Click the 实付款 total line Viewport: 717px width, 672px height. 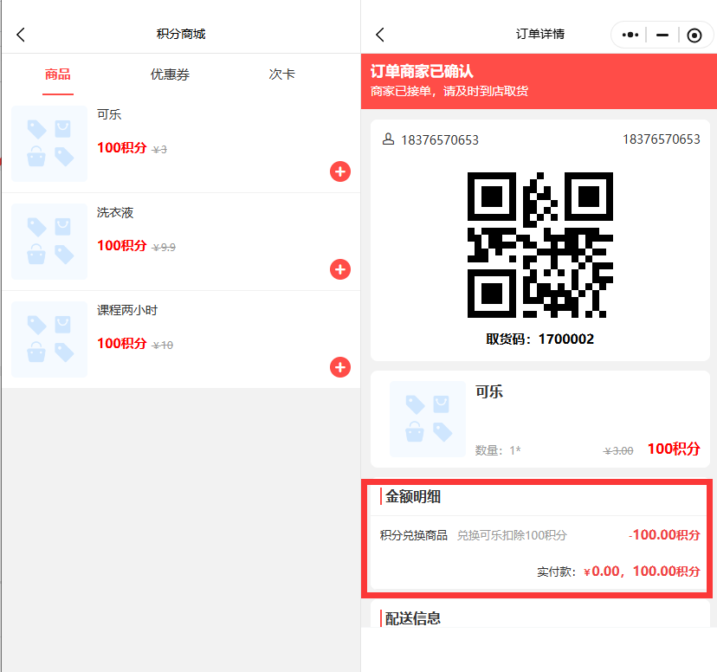click(x=618, y=572)
